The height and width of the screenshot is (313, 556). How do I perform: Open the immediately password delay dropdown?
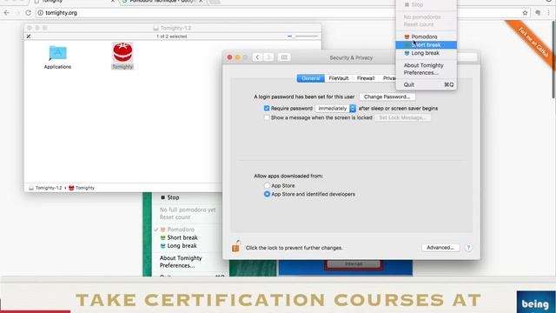pyautogui.click(x=335, y=108)
